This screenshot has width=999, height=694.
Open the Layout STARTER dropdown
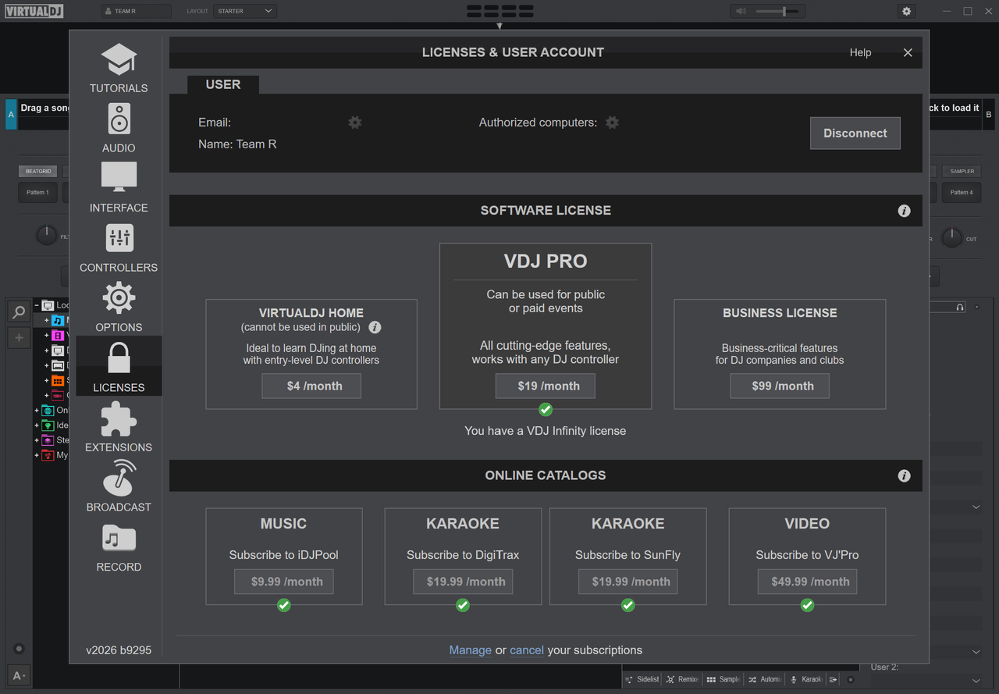point(245,11)
